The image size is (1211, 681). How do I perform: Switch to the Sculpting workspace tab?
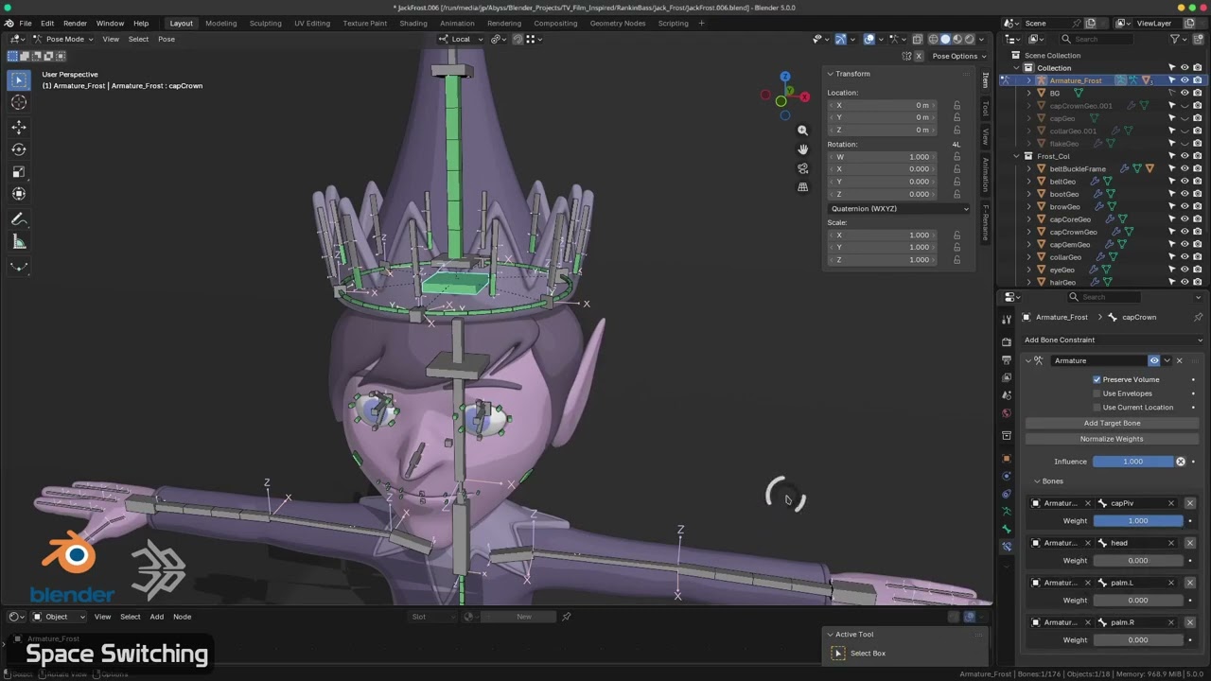tap(265, 23)
